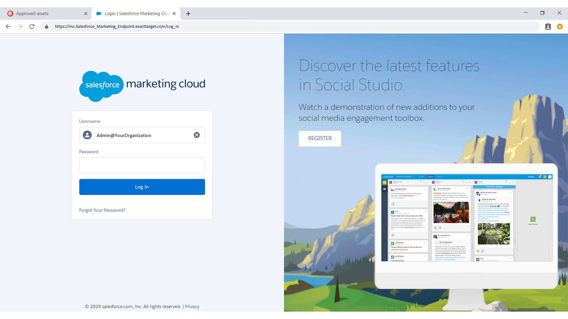Click the blue Log In button
The width and height of the screenshot is (568, 319).
(x=142, y=187)
